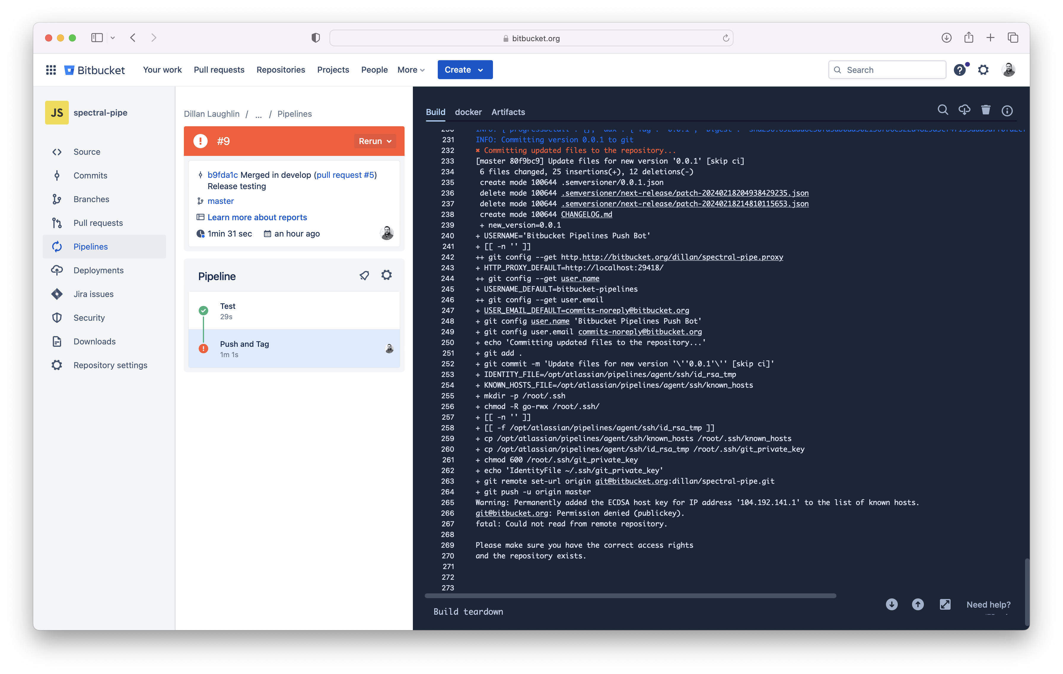Screen dimensions: 1063x674
Task: Jump to top with the up arrow icon
Action: point(918,604)
